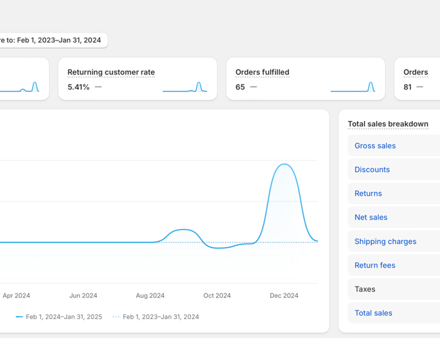Open the compare date range picker
This screenshot has width=440, height=338.
[x=53, y=40]
